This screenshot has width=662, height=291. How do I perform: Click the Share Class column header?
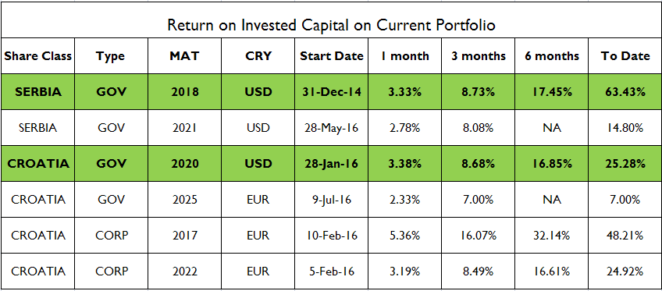point(38,55)
